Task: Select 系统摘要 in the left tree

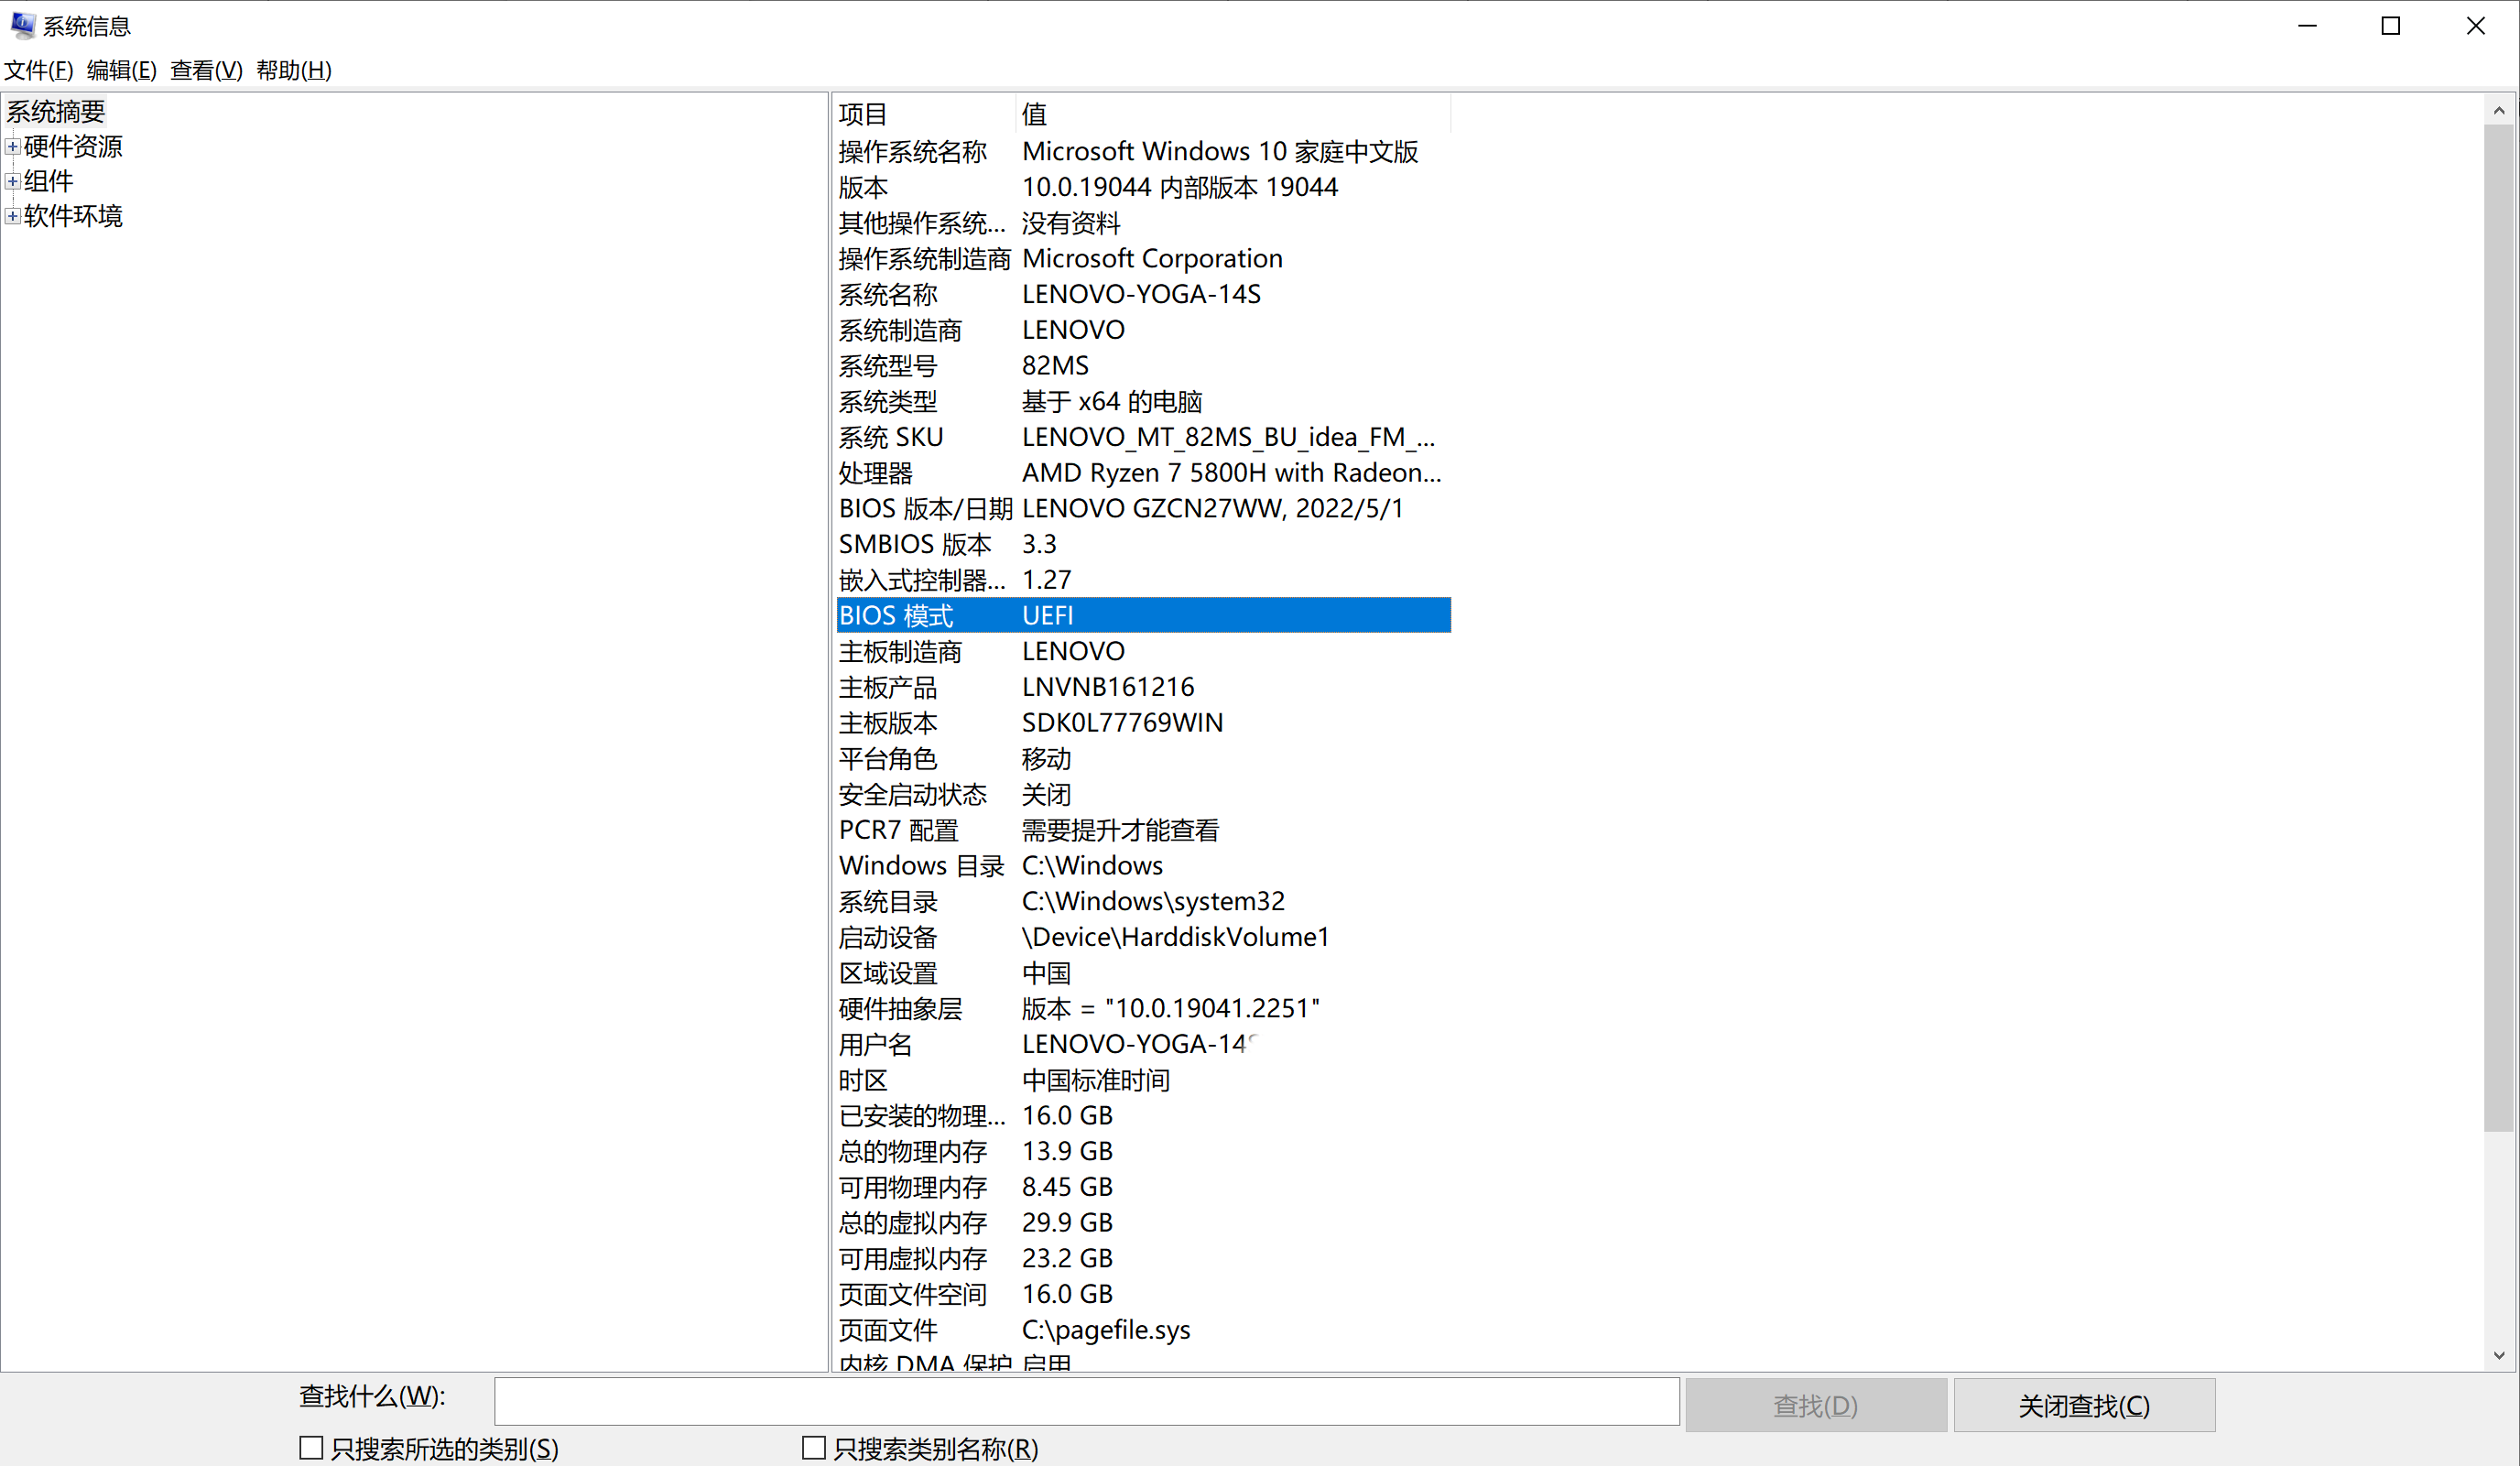Action: (55, 111)
